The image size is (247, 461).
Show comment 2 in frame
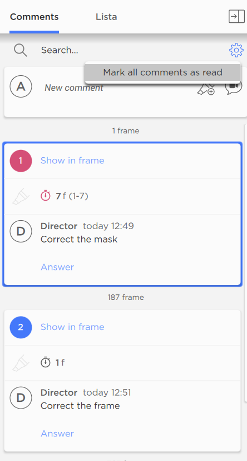tap(72, 327)
